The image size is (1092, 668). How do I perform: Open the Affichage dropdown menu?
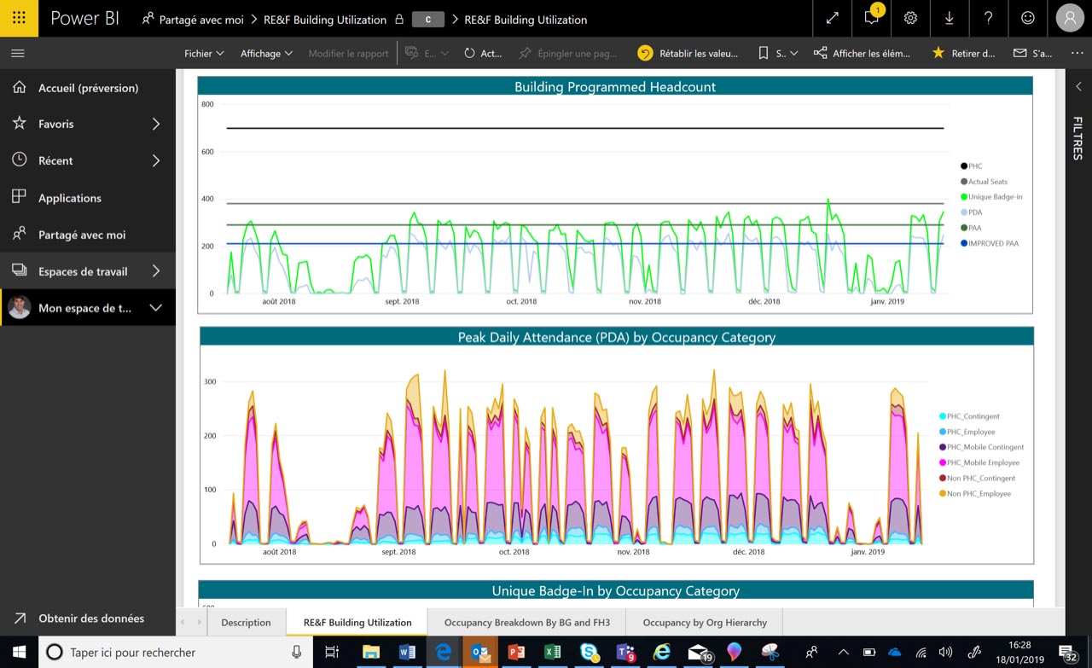pos(266,53)
